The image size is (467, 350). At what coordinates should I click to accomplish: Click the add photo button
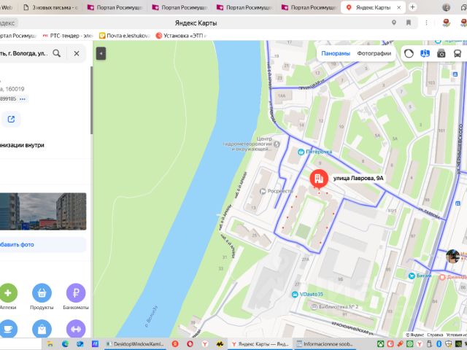click(x=43, y=245)
